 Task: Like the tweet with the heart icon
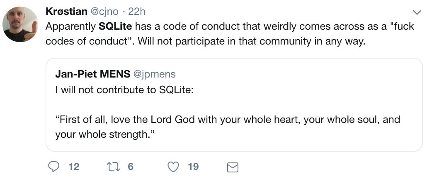173,167
